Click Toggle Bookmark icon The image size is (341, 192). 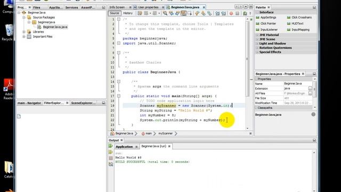click(x=209, y=13)
